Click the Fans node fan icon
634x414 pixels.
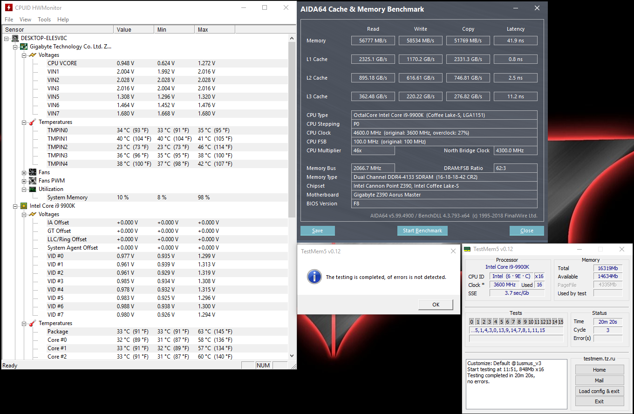pyautogui.click(x=33, y=172)
